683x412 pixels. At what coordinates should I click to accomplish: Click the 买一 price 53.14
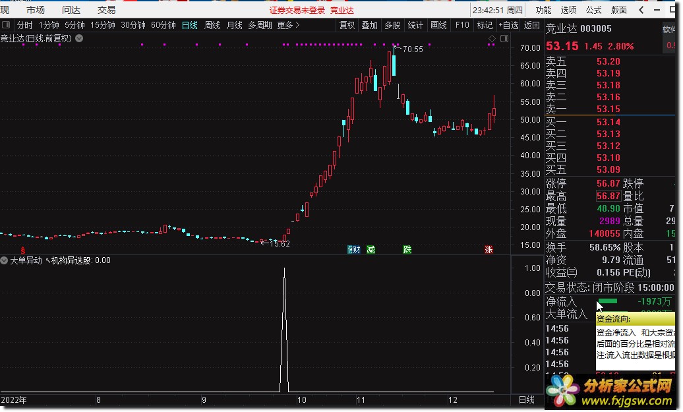[608, 122]
